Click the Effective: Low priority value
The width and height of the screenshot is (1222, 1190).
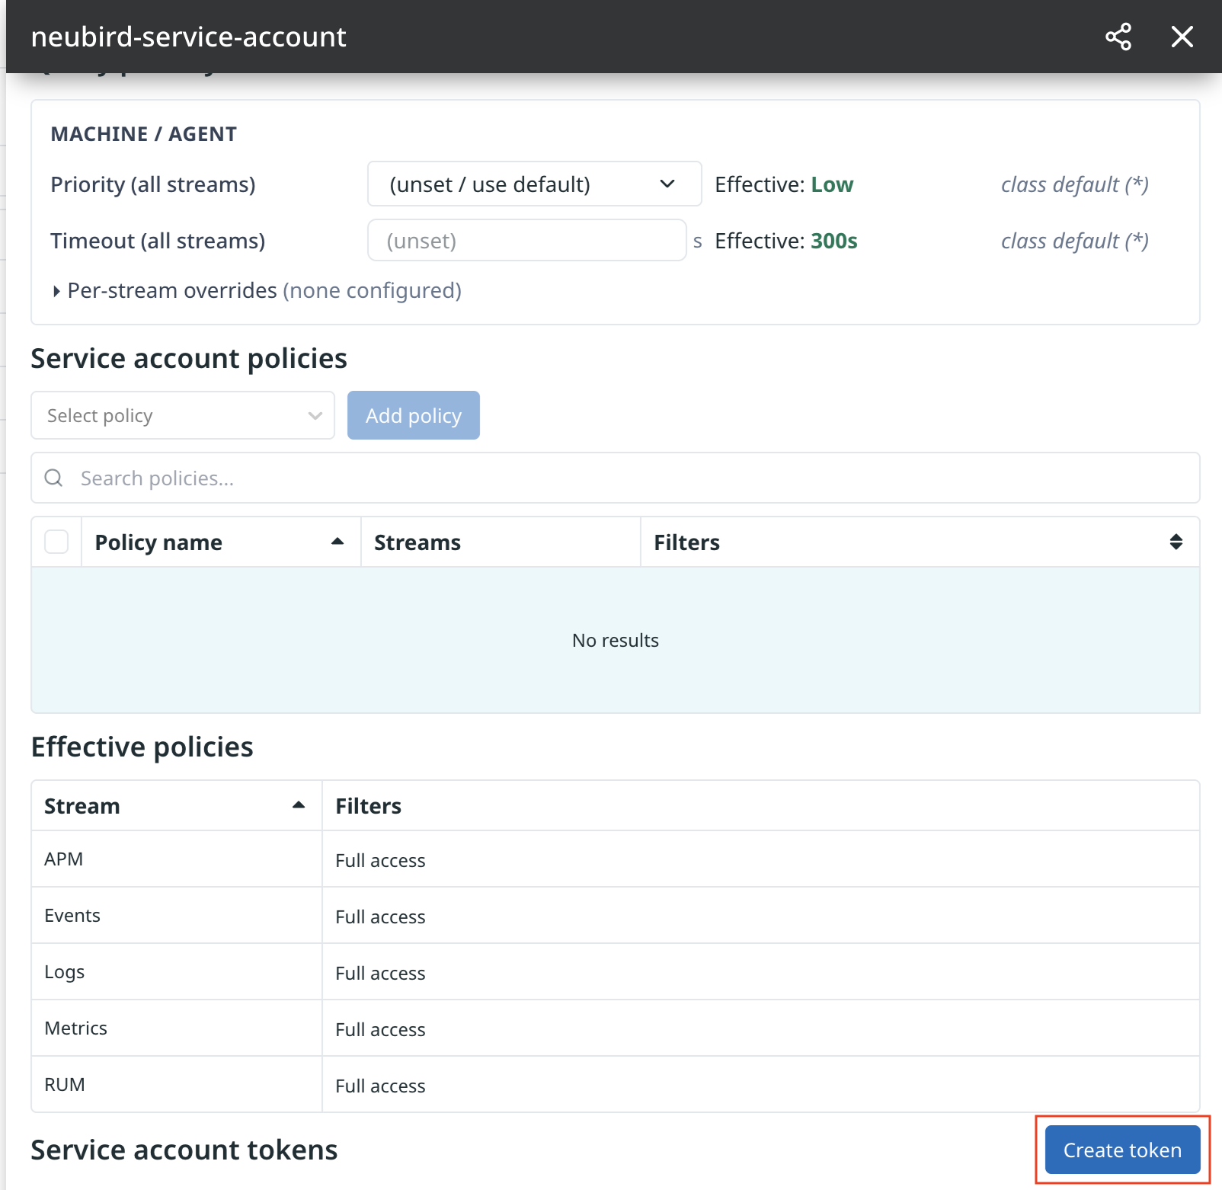pos(784,184)
